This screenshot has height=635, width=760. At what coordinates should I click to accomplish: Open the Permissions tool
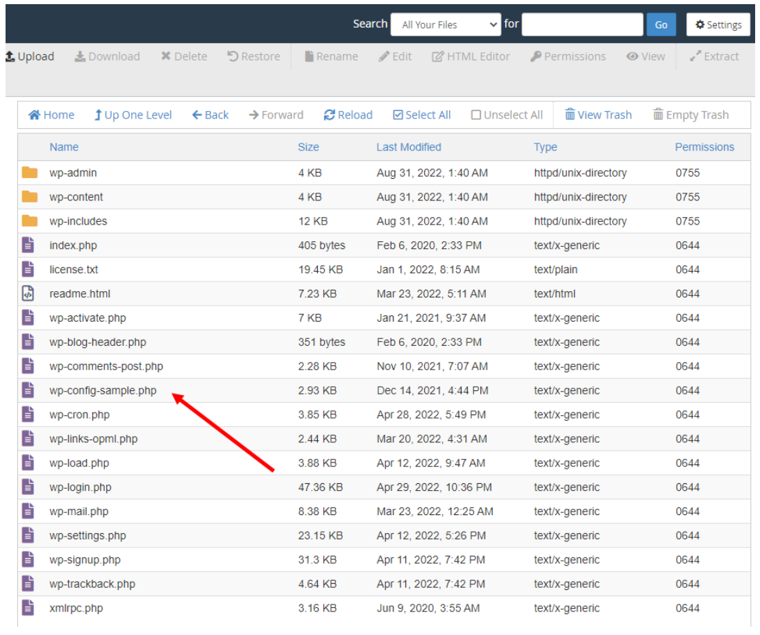point(568,56)
